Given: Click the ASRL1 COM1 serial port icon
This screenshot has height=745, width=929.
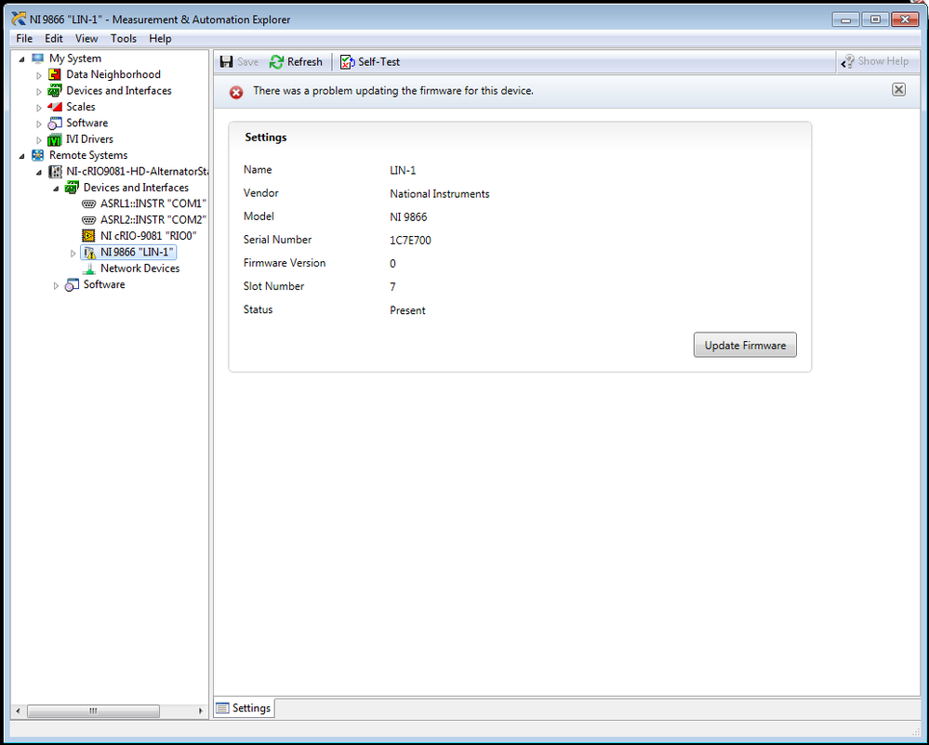Looking at the screenshot, I should (x=89, y=204).
